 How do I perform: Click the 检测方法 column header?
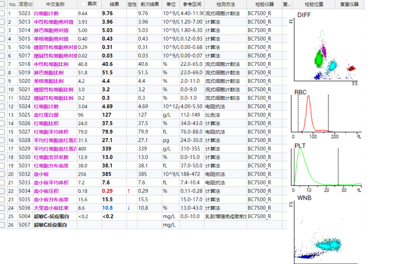coord(226,5)
